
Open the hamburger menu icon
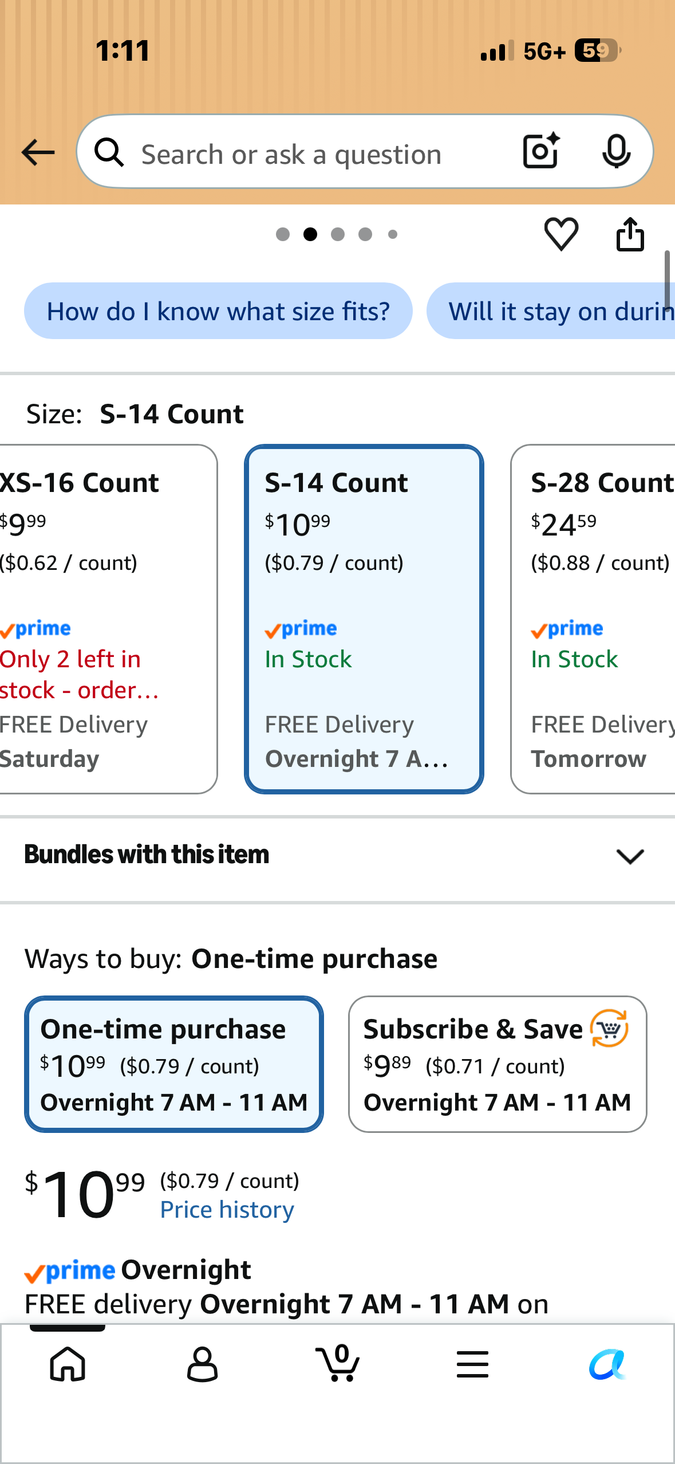click(473, 1364)
